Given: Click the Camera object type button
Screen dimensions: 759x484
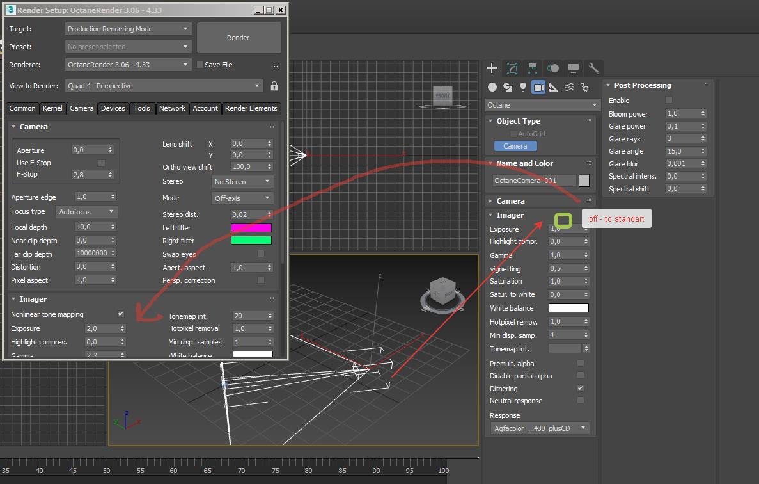Looking at the screenshot, I should point(515,146).
